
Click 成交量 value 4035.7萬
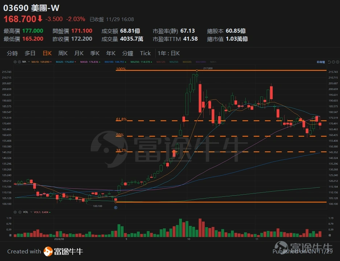tap(132, 39)
